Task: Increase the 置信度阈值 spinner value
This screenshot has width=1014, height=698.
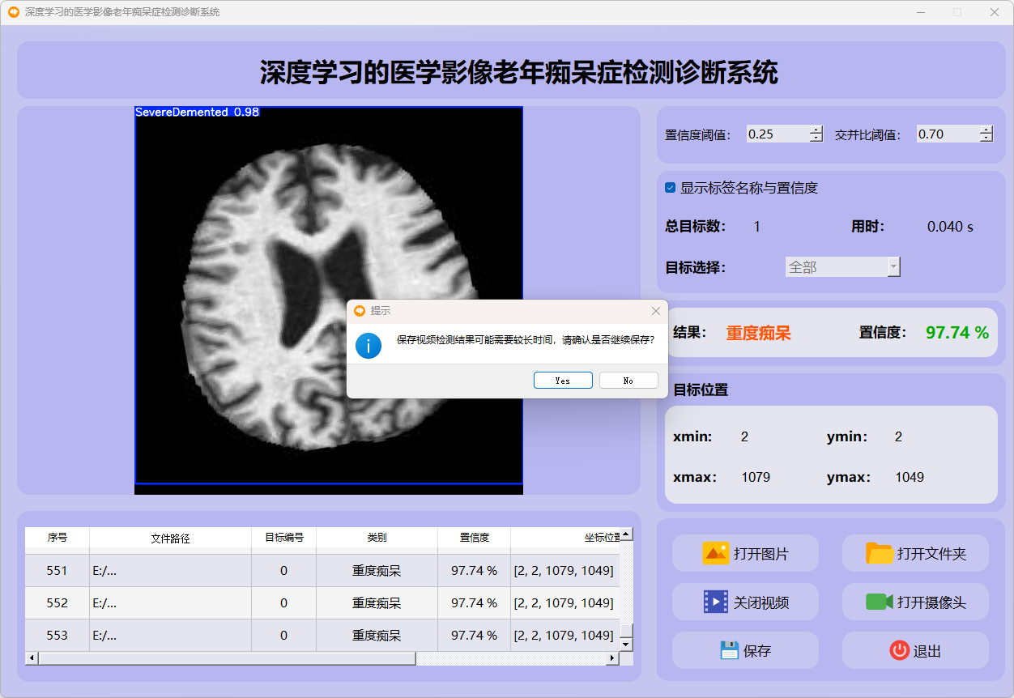Action: click(x=816, y=130)
